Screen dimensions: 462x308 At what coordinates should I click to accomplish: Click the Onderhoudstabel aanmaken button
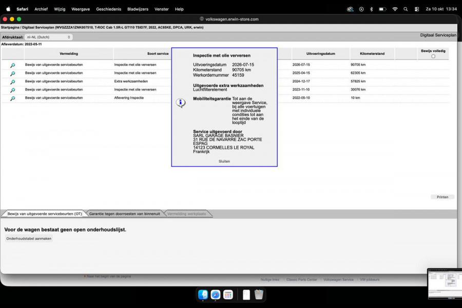(29, 238)
